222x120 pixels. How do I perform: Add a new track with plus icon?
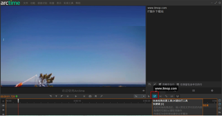click(x=3, y=101)
